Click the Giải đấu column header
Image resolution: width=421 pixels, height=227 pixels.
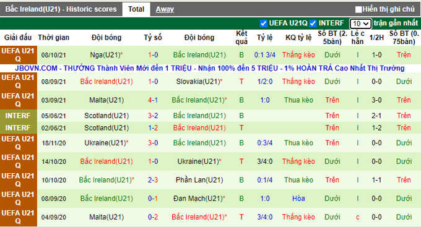tap(18, 38)
